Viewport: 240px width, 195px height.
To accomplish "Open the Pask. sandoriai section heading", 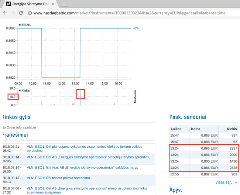I will (x=188, y=117).
